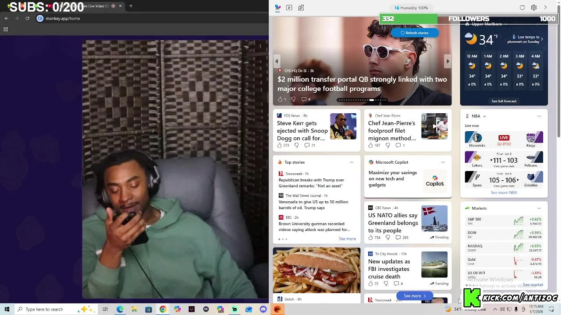The image size is (561, 315).
Task: Open Top stories card options menu
Action: click(x=352, y=162)
